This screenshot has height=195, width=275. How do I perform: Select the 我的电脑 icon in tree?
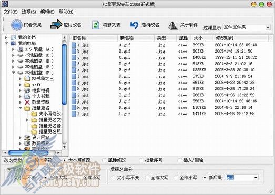point(13,43)
